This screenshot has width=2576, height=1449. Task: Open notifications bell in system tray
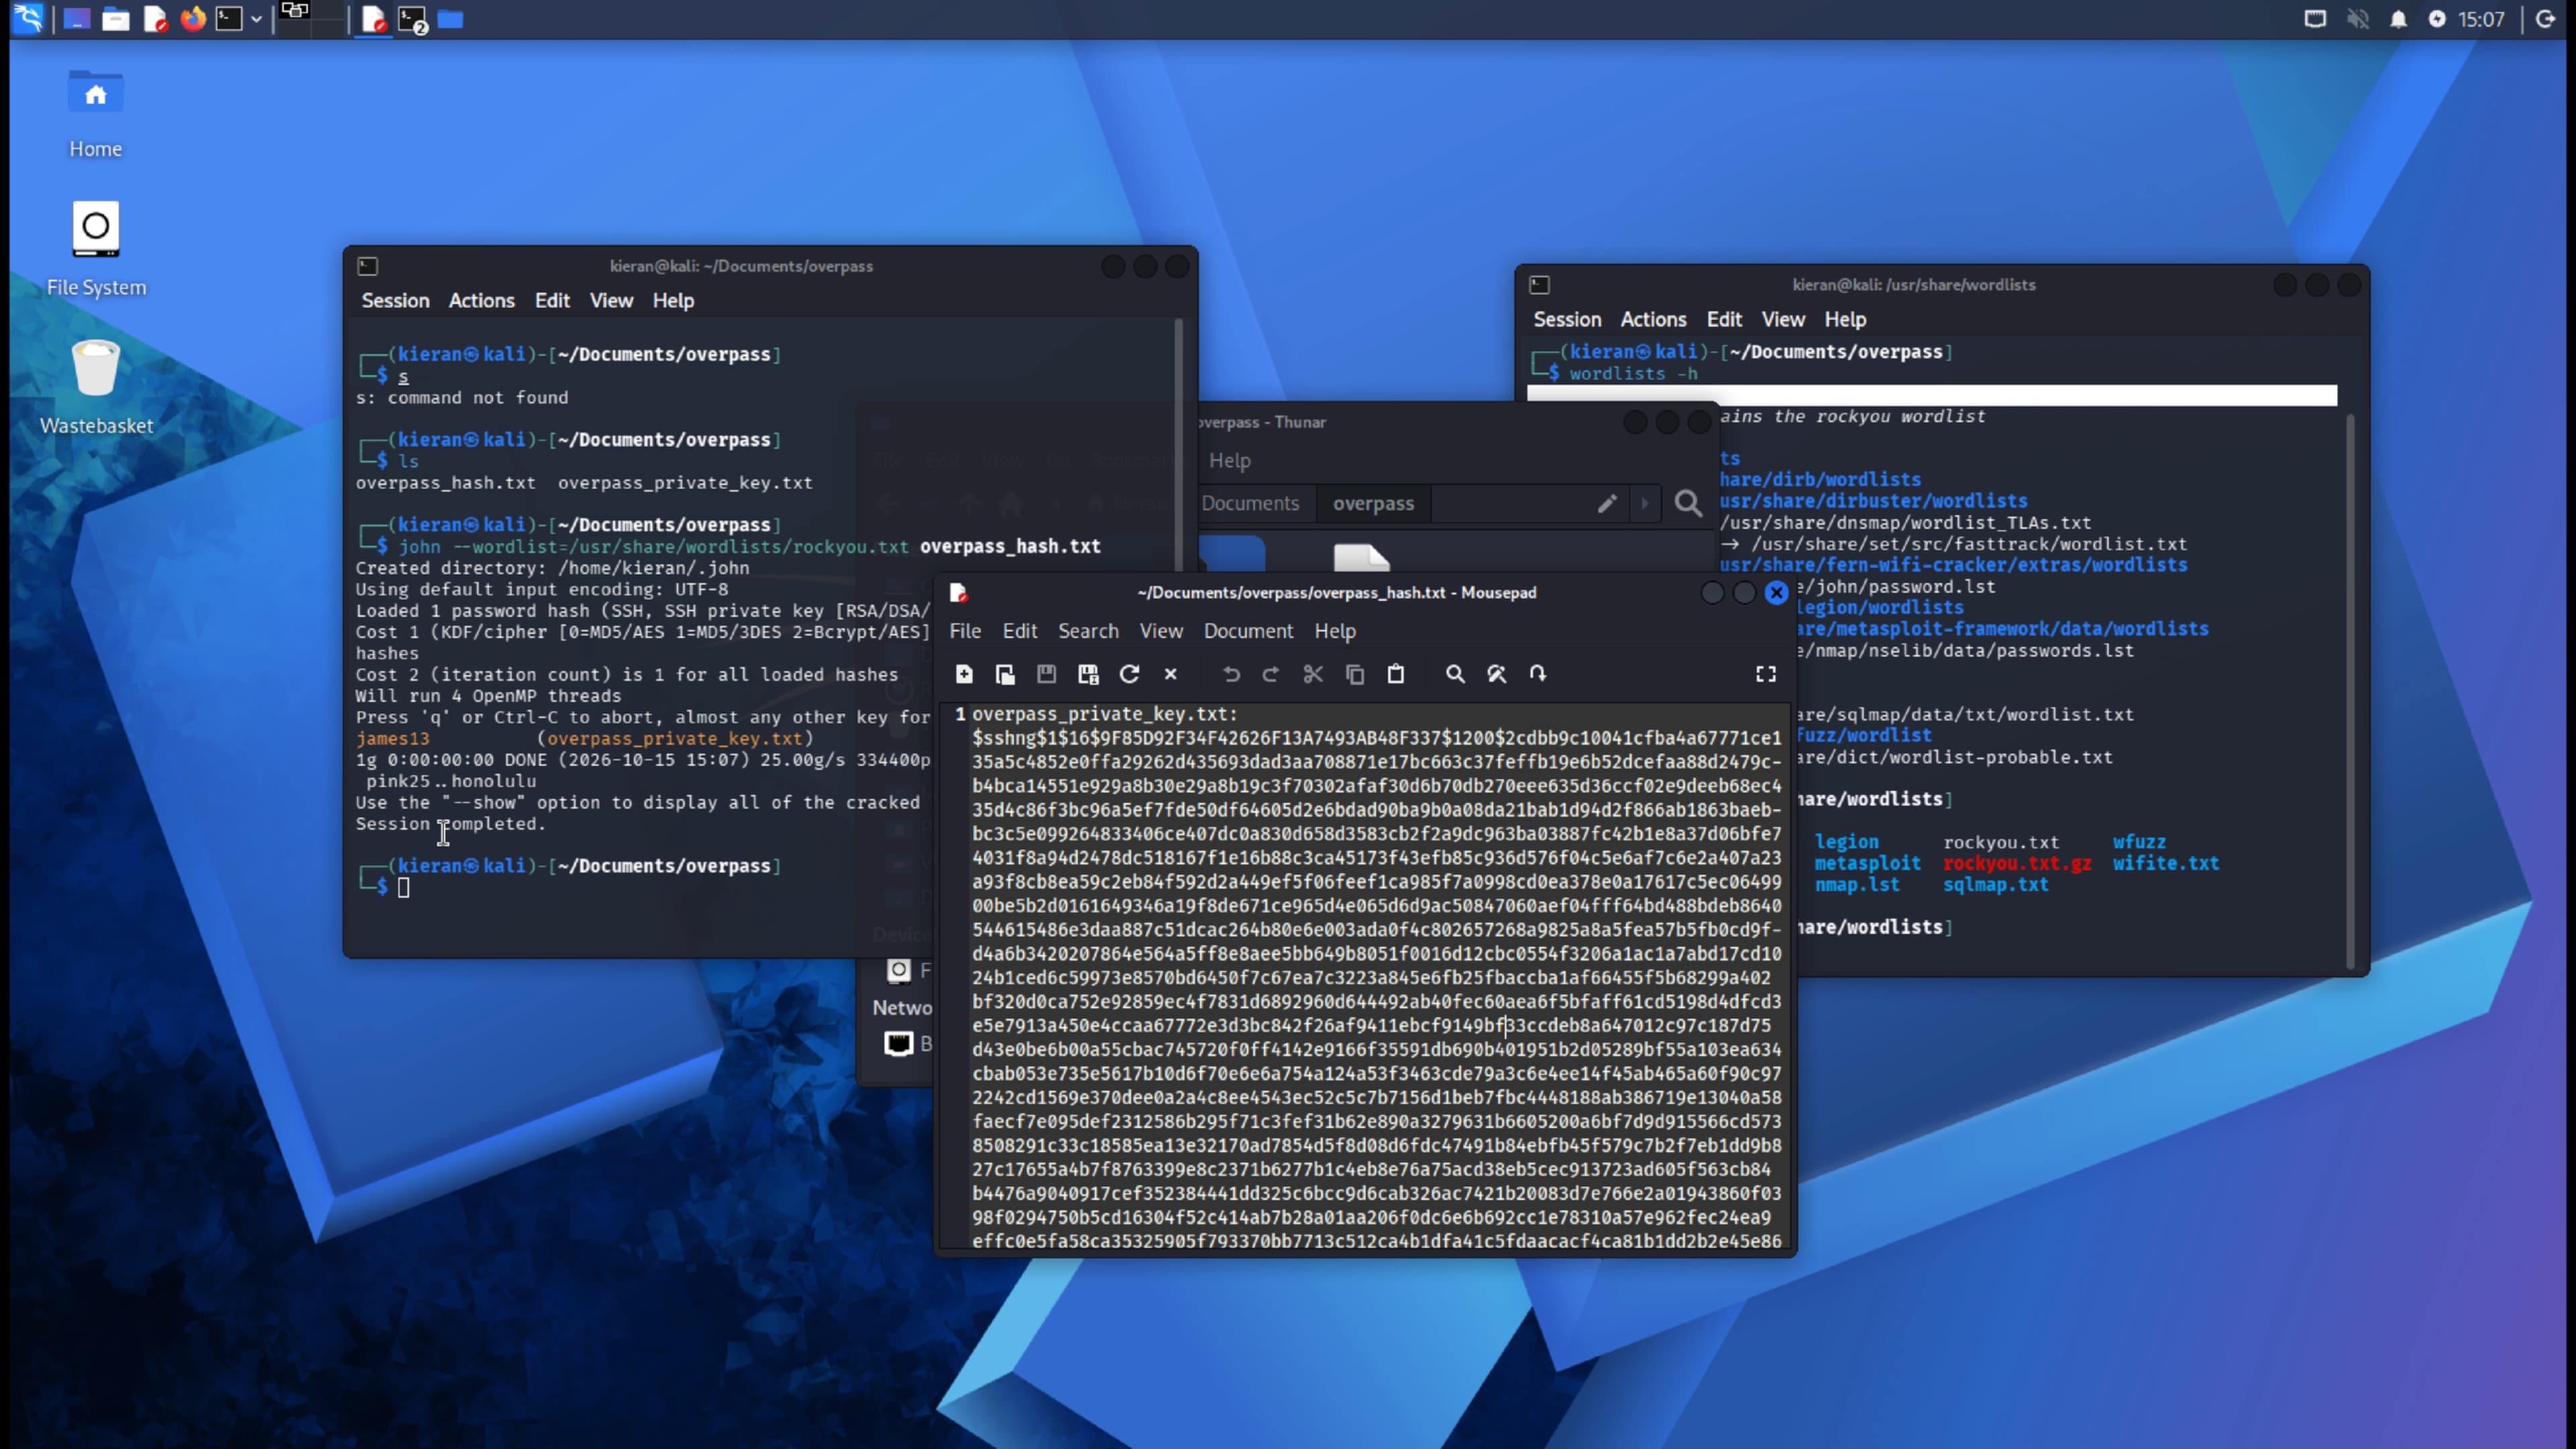tap(2398, 19)
